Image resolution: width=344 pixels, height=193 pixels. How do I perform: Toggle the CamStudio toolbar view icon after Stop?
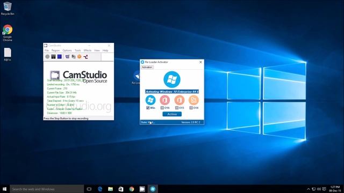(x=68, y=57)
